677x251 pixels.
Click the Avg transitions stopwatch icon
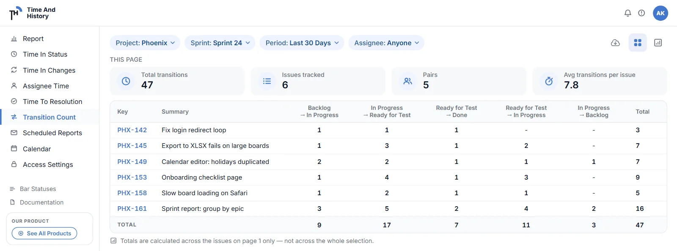[549, 81]
